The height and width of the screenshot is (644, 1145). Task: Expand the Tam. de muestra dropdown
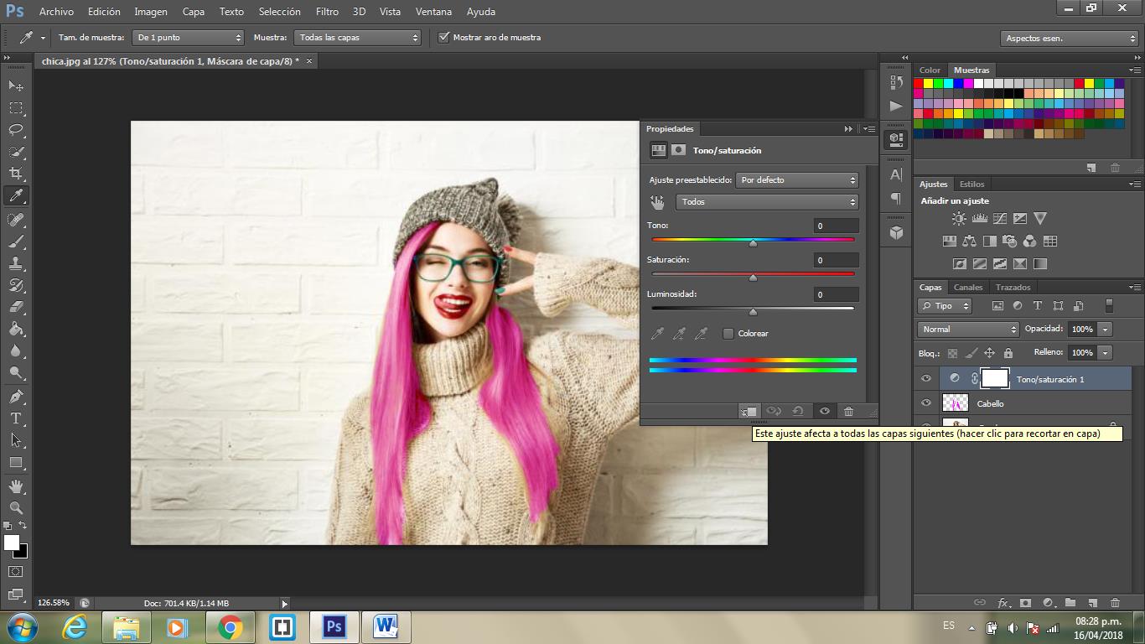pyautogui.click(x=189, y=38)
